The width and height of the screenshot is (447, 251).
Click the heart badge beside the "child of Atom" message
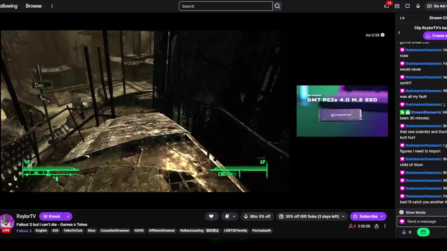402,159
